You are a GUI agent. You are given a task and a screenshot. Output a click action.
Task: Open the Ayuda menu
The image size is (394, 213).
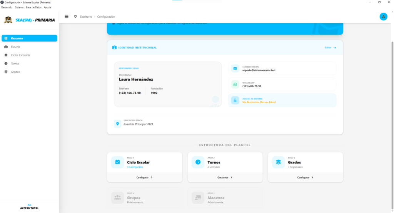[47, 7]
